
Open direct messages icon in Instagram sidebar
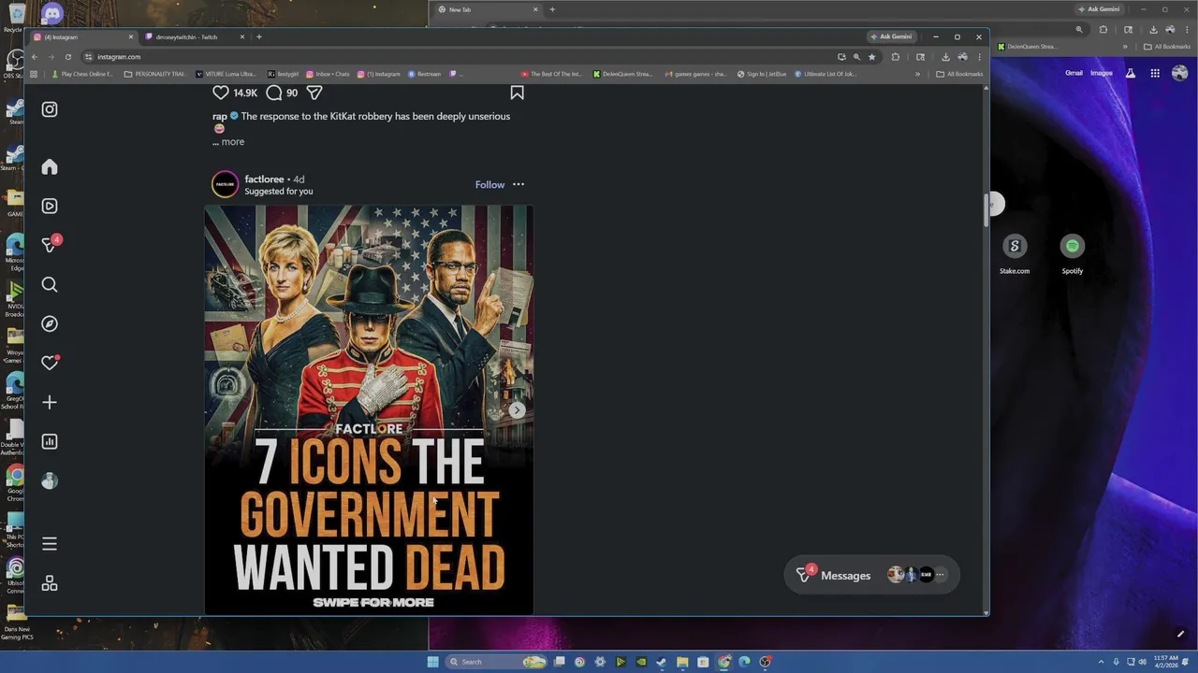pos(50,245)
